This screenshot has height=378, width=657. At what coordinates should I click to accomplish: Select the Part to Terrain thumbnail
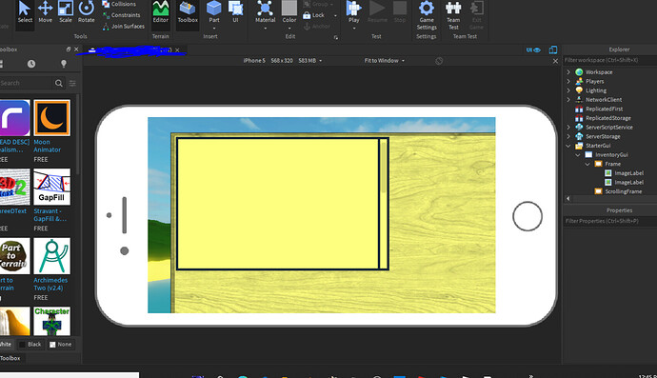[15, 256]
